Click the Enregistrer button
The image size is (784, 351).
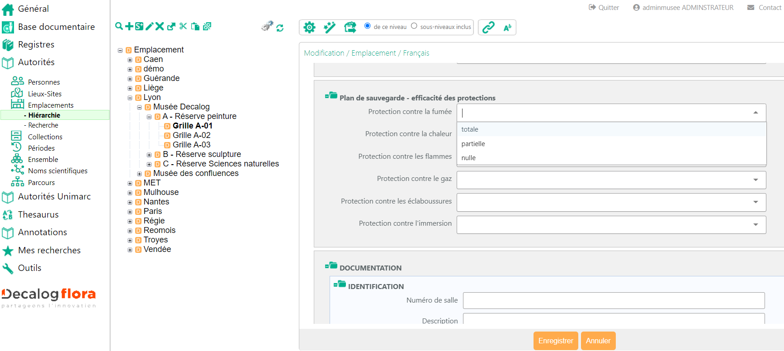(x=556, y=341)
